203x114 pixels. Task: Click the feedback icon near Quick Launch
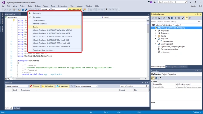[155, 2]
